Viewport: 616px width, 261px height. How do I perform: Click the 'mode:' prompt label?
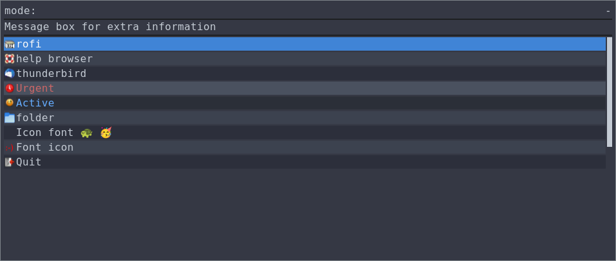(x=21, y=11)
